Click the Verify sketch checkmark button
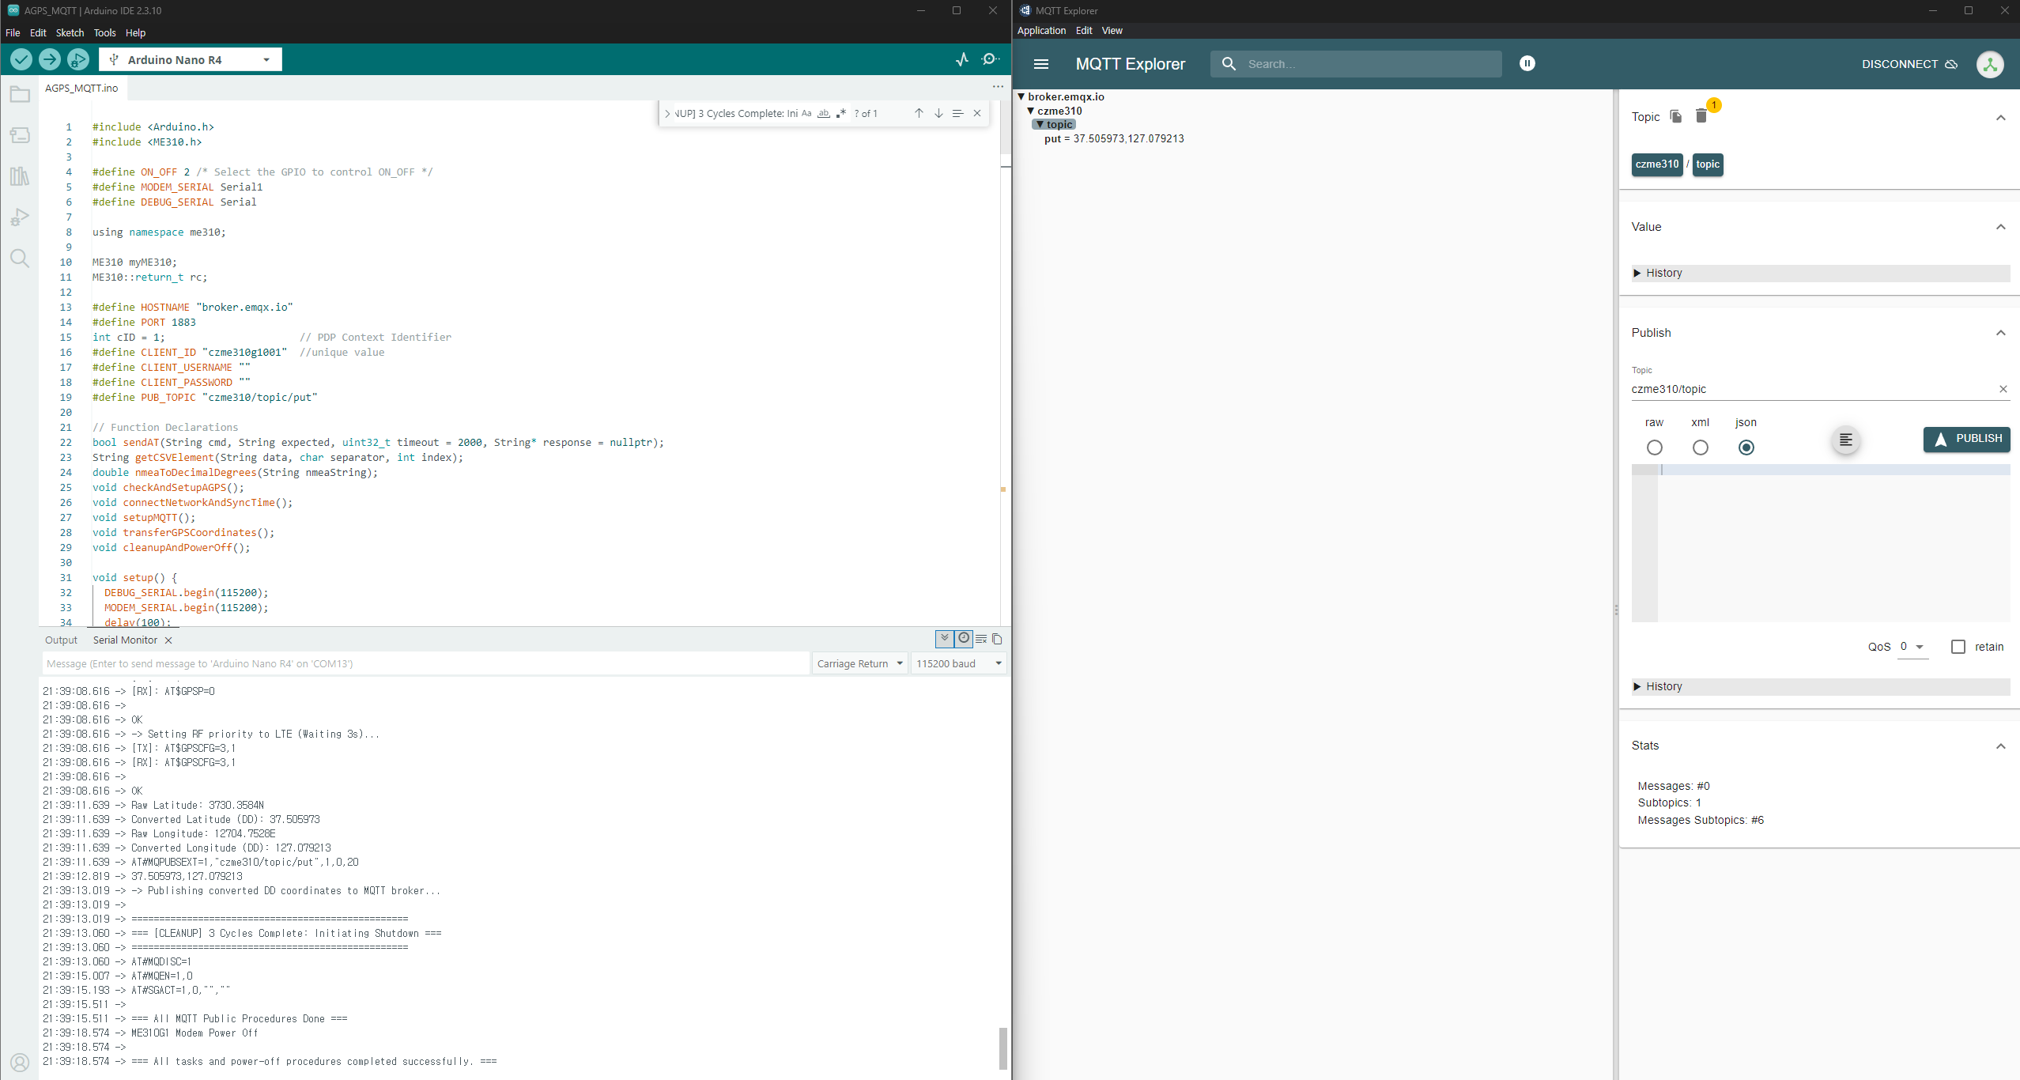 click(21, 59)
